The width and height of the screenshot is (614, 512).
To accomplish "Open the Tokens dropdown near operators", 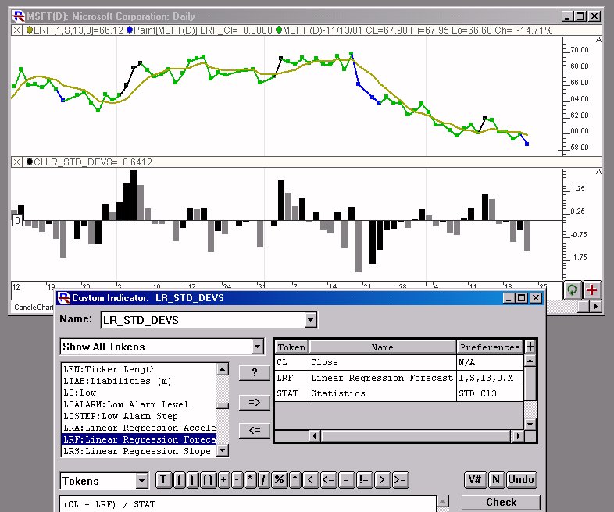I will [141, 481].
